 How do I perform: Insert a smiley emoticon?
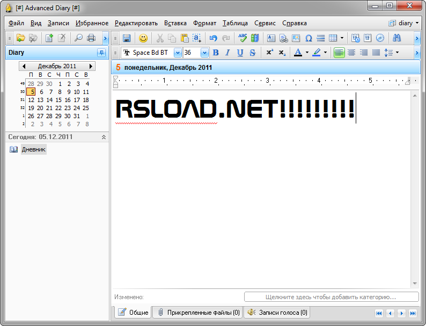click(x=143, y=38)
